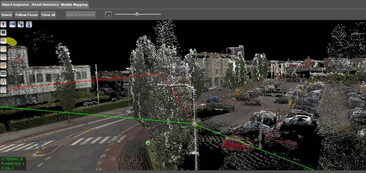Adjust the point size slider handle
This screenshot has width=366, height=173.
(137, 14)
